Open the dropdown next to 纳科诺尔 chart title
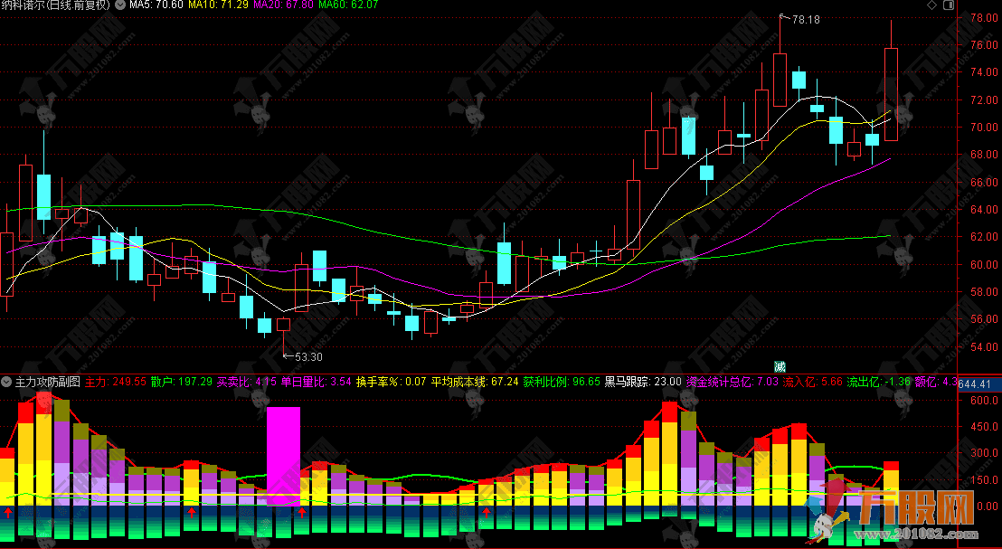This screenshot has height=549, width=1002. point(119,5)
